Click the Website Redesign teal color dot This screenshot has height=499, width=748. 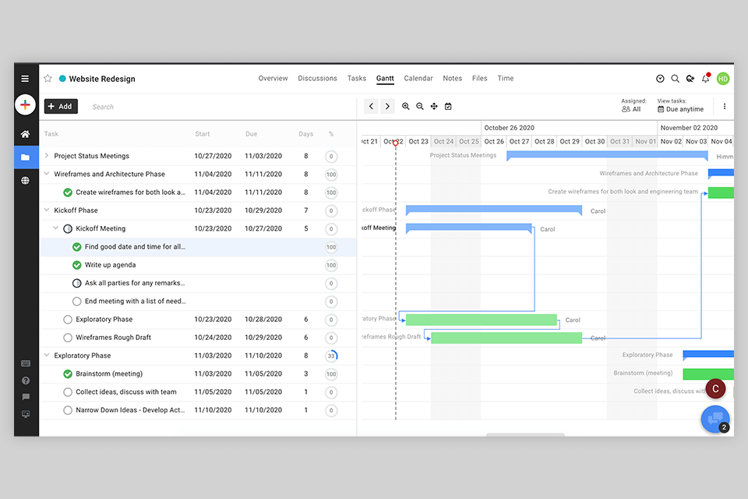(62, 78)
